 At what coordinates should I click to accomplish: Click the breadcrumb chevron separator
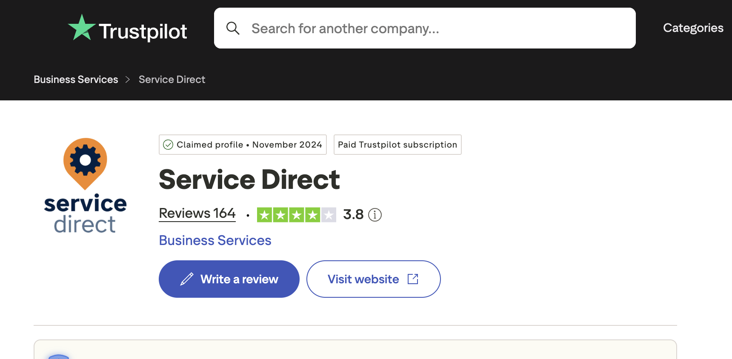[128, 80]
